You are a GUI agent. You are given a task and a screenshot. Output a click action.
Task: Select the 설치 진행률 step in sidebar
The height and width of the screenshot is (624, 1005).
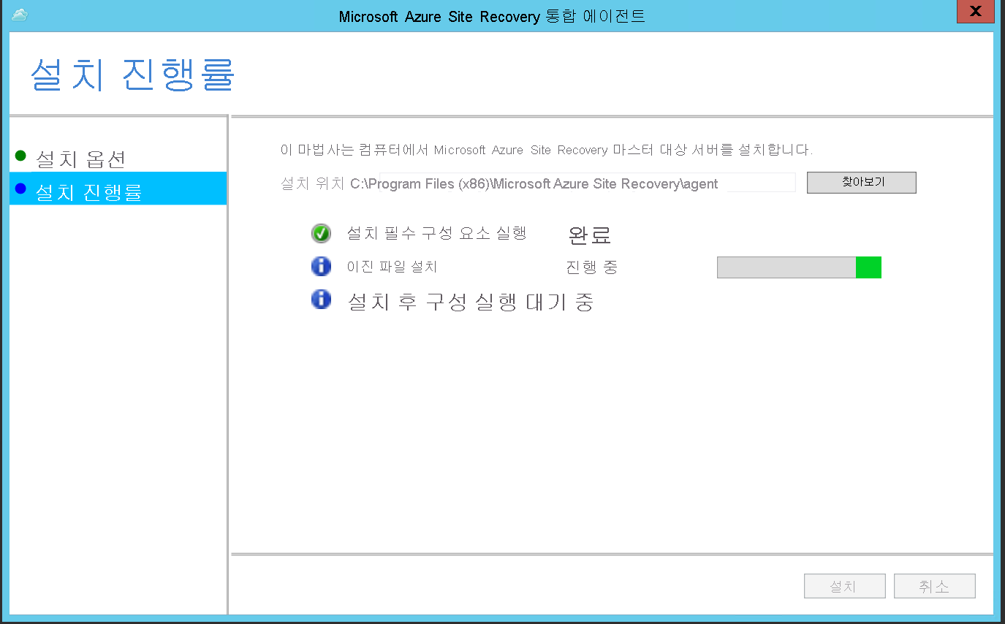[x=118, y=189]
